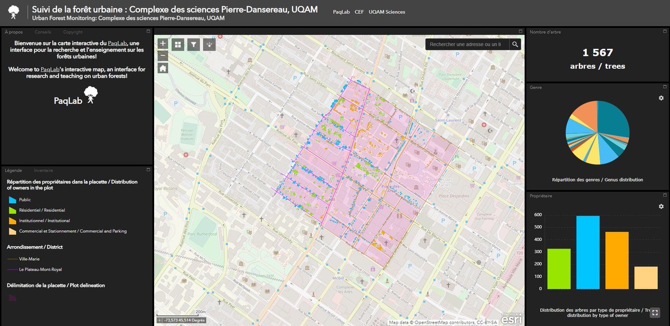
Task: Open UQAM Sciences link in header
Action: pos(387,12)
